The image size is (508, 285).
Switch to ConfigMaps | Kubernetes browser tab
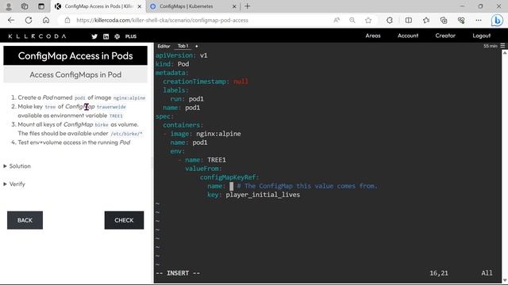pyautogui.click(x=194, y=6)
